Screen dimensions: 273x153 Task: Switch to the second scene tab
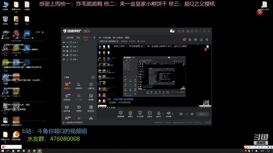78,37
